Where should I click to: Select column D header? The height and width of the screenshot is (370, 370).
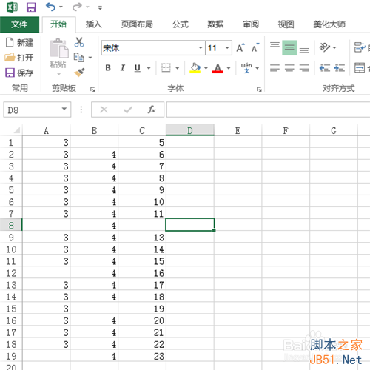[190, 130]
